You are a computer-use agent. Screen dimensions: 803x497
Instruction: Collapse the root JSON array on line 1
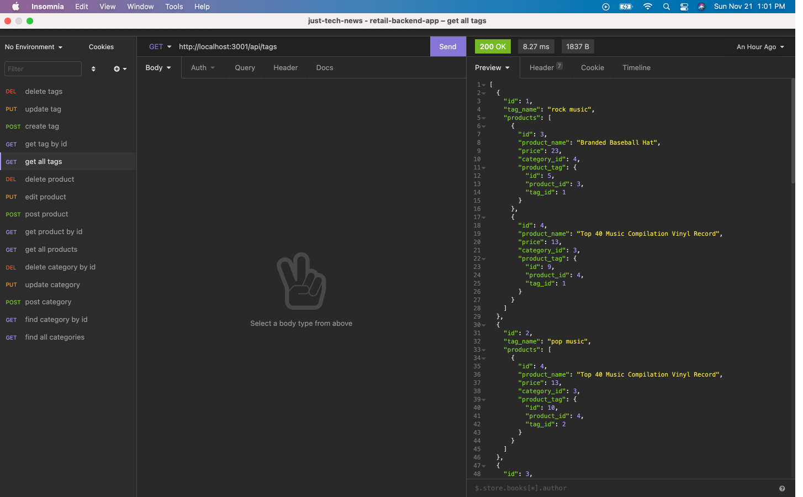click(483, 84)
